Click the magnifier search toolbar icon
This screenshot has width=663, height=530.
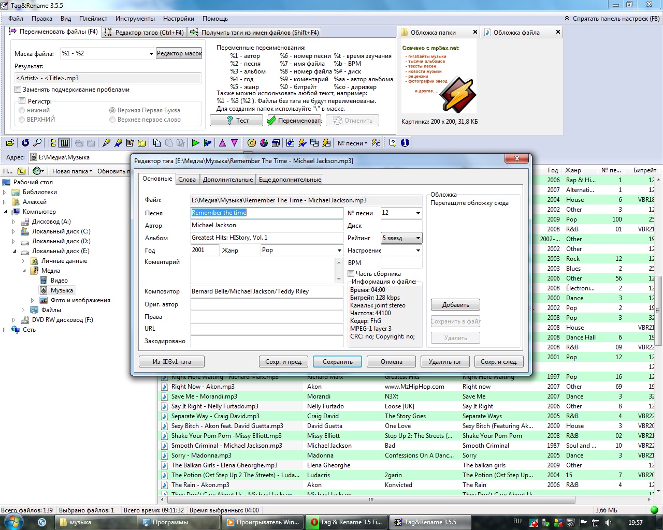tap(37, 143)
